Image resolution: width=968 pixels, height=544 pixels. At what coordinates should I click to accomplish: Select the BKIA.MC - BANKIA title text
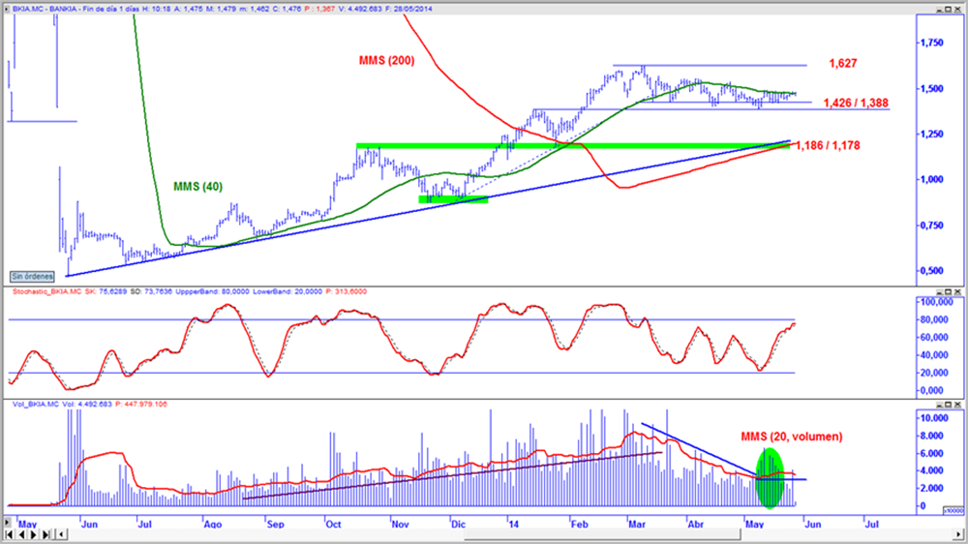(x=46, y=10)
